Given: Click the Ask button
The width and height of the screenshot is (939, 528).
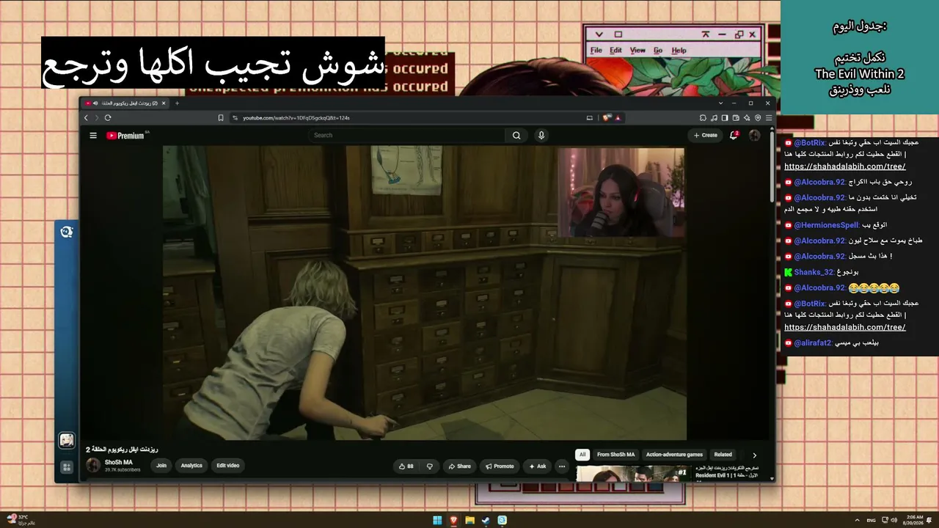Looking at the screenshot, I should coord(537,466).
